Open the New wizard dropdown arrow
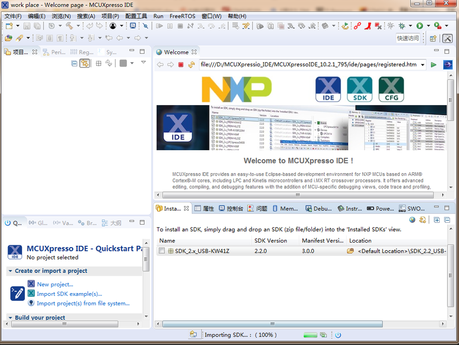The image size is (459, 345). 18,26
